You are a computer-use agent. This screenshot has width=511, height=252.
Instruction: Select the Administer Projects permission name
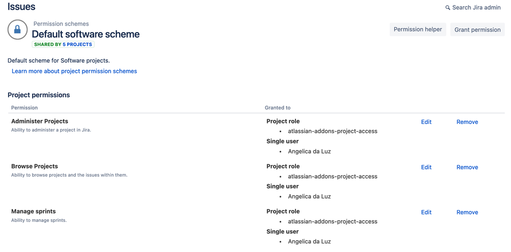tap(40, 121)
